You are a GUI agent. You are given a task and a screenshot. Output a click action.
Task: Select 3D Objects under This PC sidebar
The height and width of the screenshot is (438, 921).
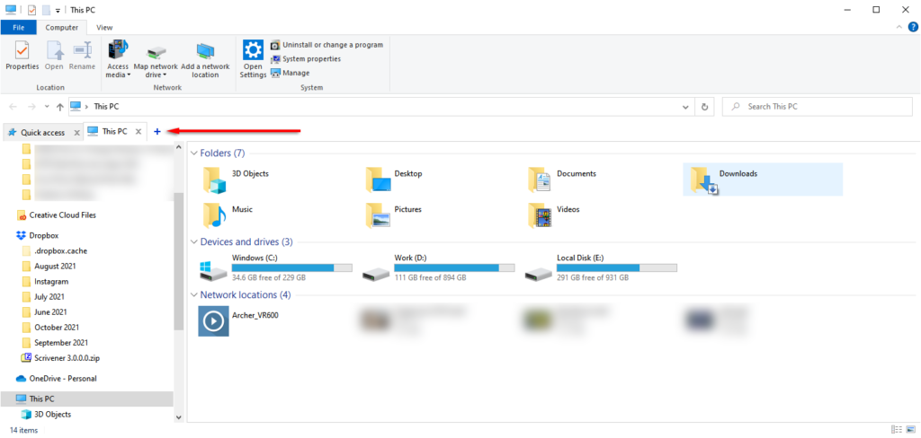[46, 415]
